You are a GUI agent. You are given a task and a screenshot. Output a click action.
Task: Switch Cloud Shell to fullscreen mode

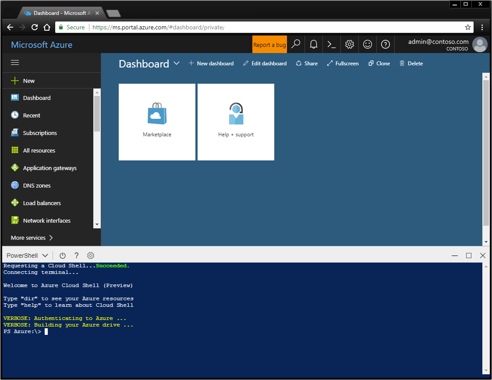click(x=468, y=255)
